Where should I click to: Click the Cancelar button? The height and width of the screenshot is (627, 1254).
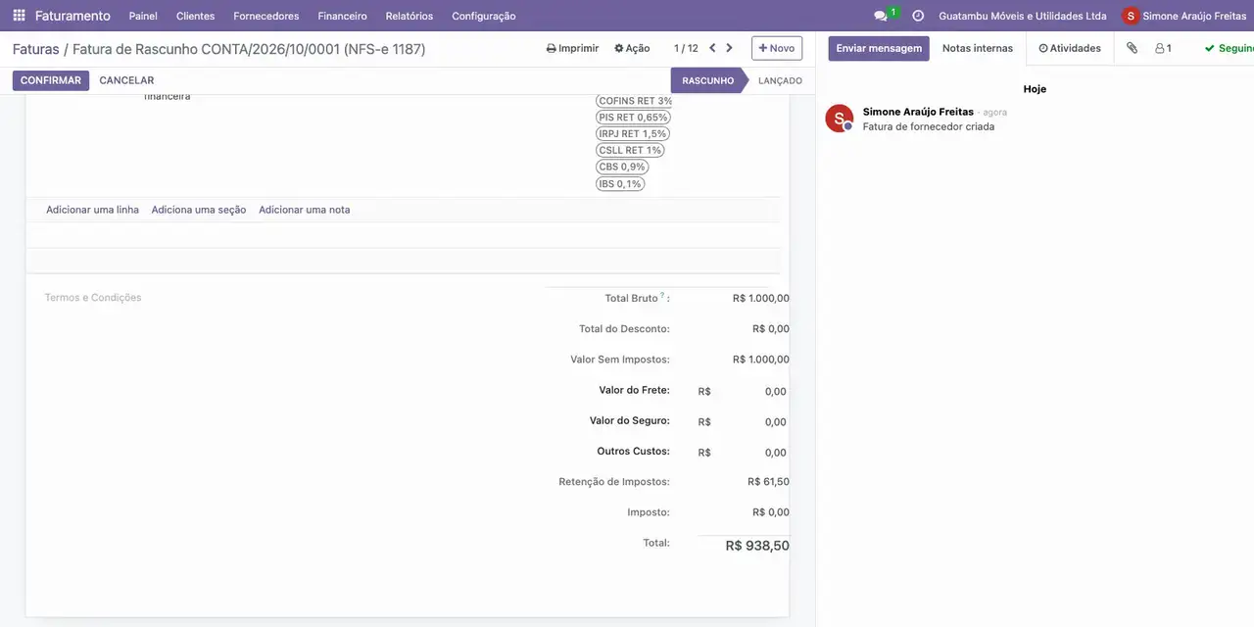126,80
